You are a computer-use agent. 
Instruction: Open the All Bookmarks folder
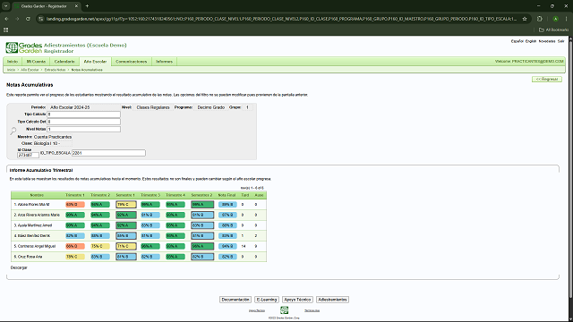(553, 30)
